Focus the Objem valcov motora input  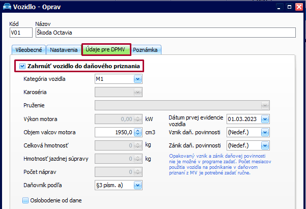[114, 132]
